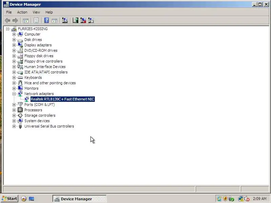Collapse the FURRIES-KISSING root node
This screenshot has width=271, height=203.
tap(7, 29)
